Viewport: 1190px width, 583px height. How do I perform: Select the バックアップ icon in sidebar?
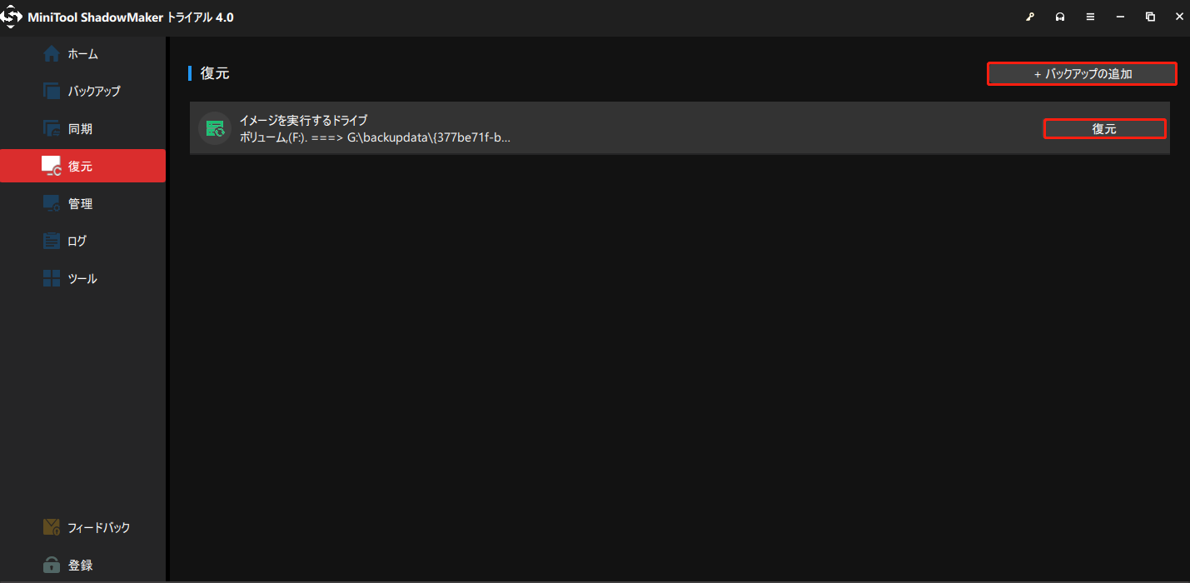point(50,90)
